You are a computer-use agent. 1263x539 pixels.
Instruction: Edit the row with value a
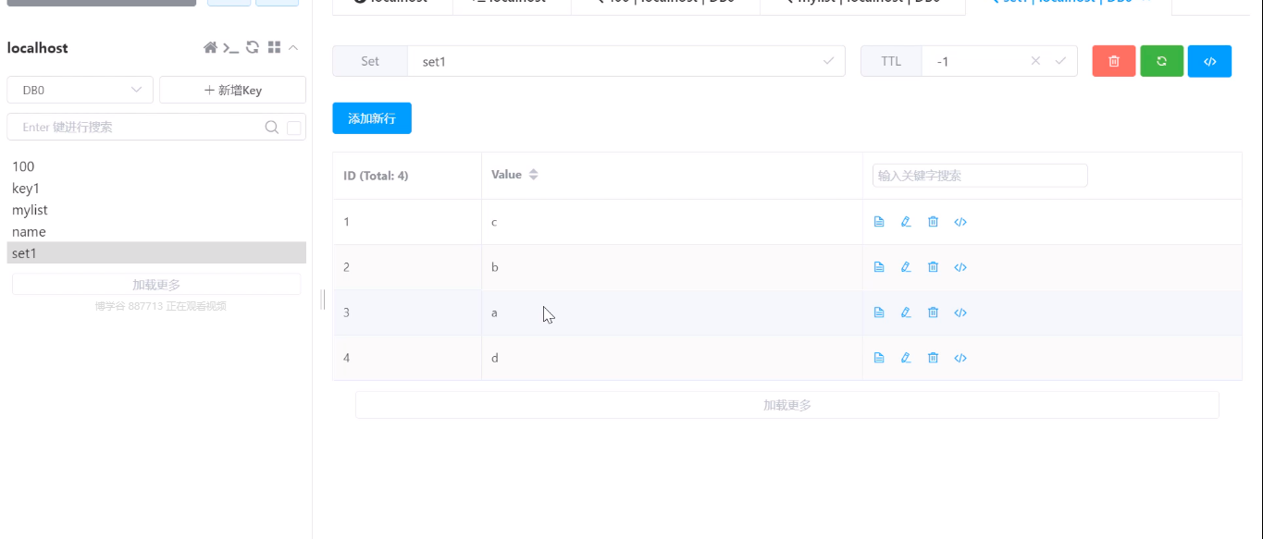(x=906, y=312)
